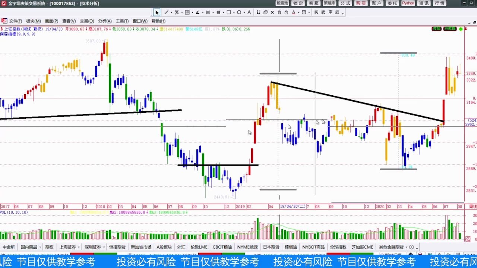Image resolution: width=477 pixels, height=268 pixels.
Task: Click the 买 buy icon in drawing toolbar
Action: click(316, 12)
